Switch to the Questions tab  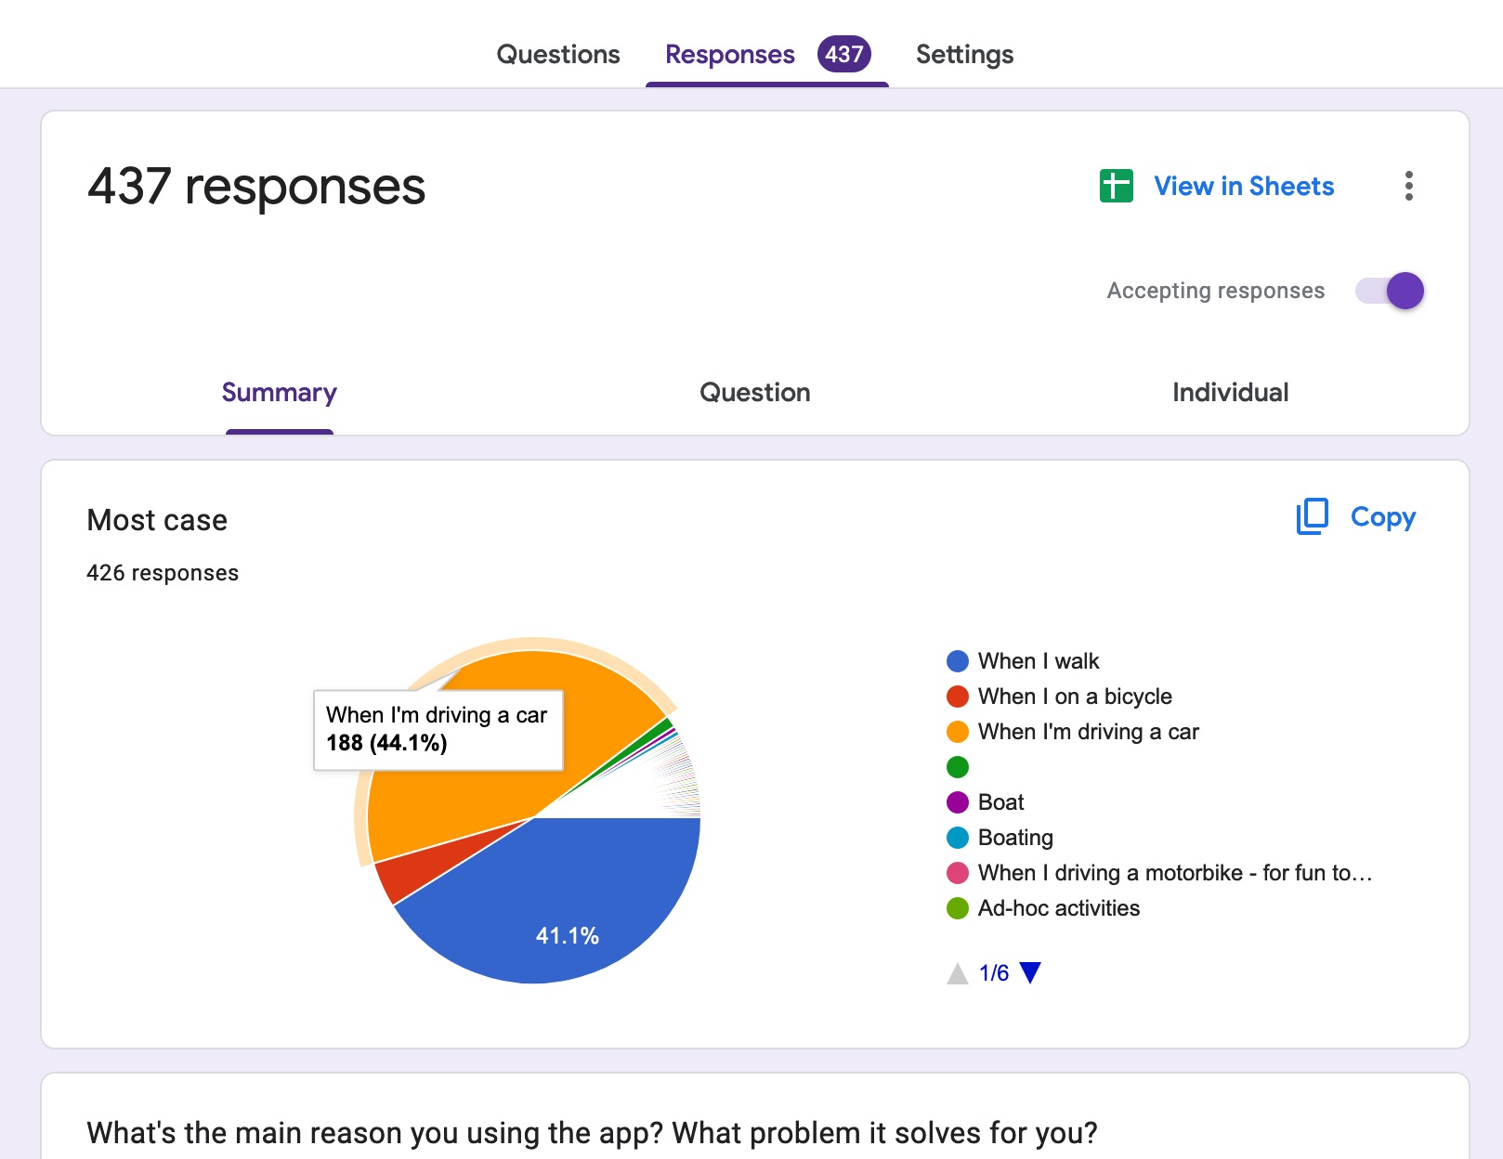coord(558,54)
